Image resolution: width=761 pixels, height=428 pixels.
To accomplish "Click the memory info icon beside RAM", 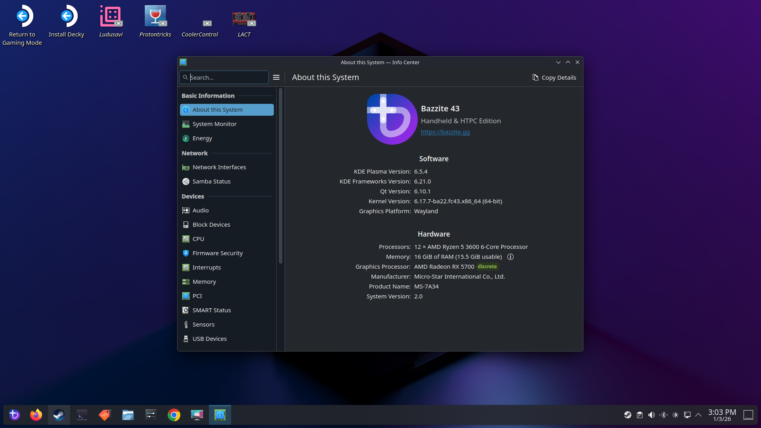I will pos(511,257).
